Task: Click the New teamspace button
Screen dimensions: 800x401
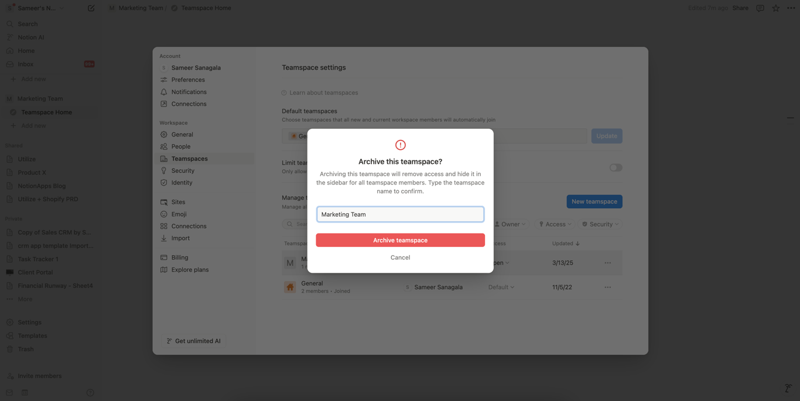Action: tap(594, 201)
